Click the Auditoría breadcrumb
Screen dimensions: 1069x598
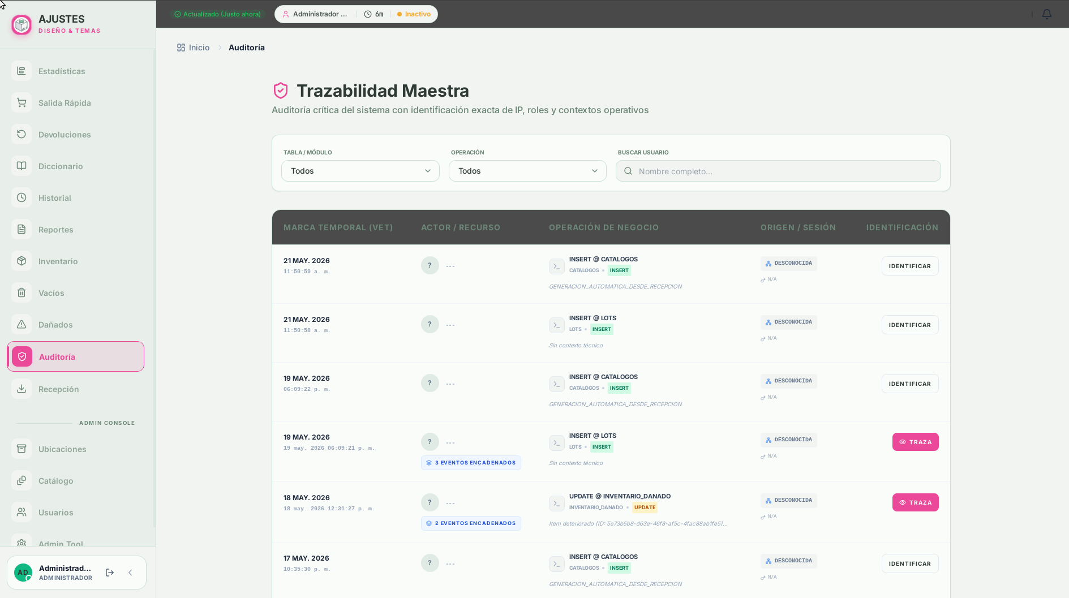247,48
